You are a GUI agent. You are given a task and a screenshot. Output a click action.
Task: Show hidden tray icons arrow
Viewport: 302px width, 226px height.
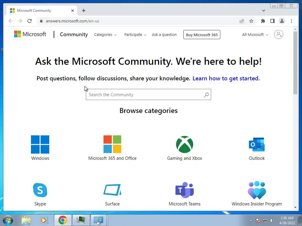[251, 220]
